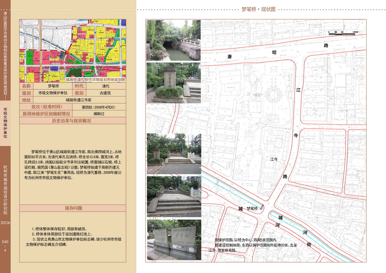
Task: Click the 级别 header cell
Action: [26, 93]
